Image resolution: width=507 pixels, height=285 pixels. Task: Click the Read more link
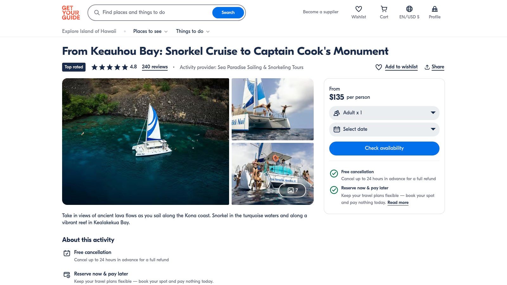pyautogui.click(x=398, y=203)
